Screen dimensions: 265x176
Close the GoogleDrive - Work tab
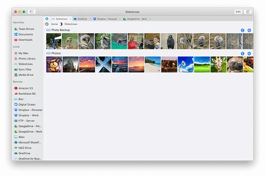[x=150, y=19]
